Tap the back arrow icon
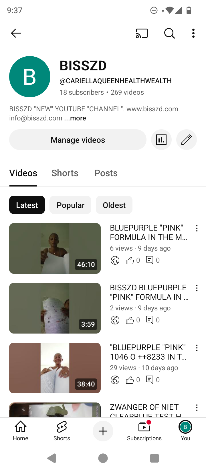The width and height of the screenshot is (206, 472). 16,33
